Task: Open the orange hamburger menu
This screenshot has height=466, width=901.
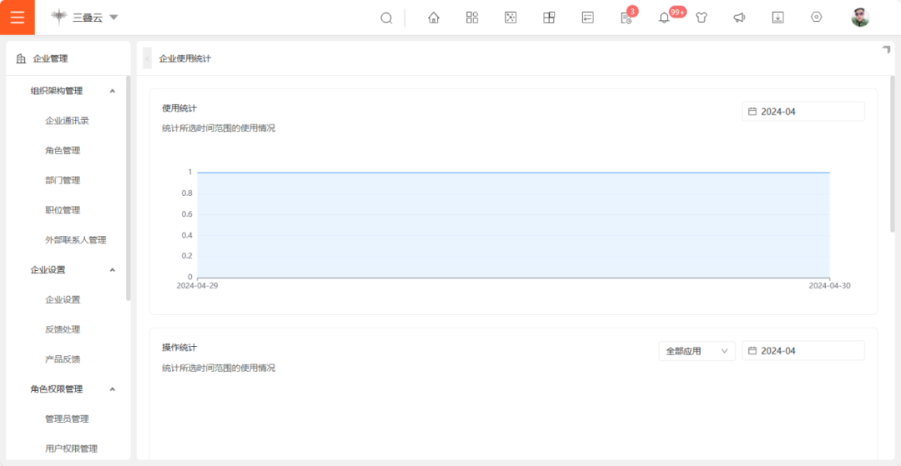Action: (x=18, y=18)
